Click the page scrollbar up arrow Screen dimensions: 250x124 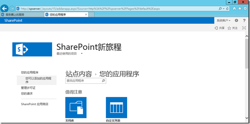247,36
